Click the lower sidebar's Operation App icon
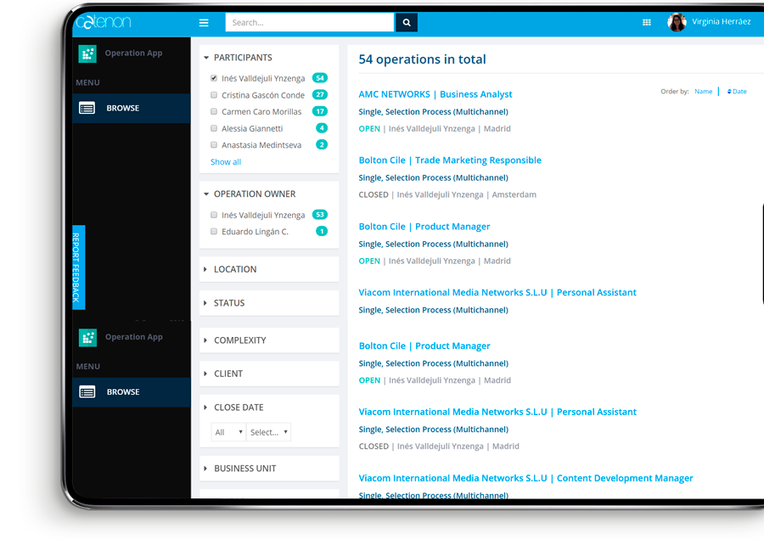Image resolution: width=764 pixels, height=540 pixels. (x=87, y=337)
